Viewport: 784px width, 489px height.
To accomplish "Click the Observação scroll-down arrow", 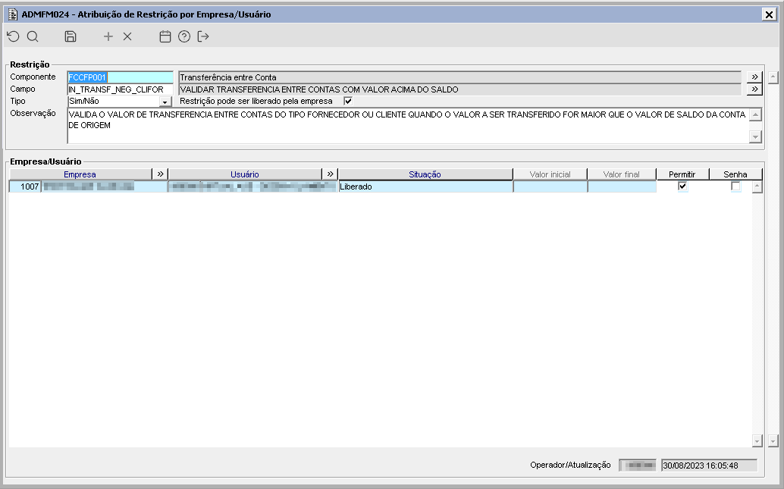I will pos(755,136).
